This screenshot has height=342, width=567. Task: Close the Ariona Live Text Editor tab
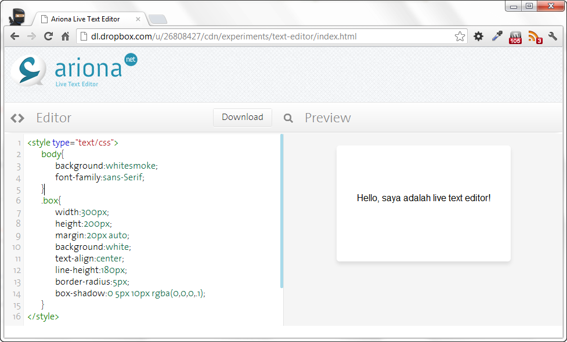point(138,19)
